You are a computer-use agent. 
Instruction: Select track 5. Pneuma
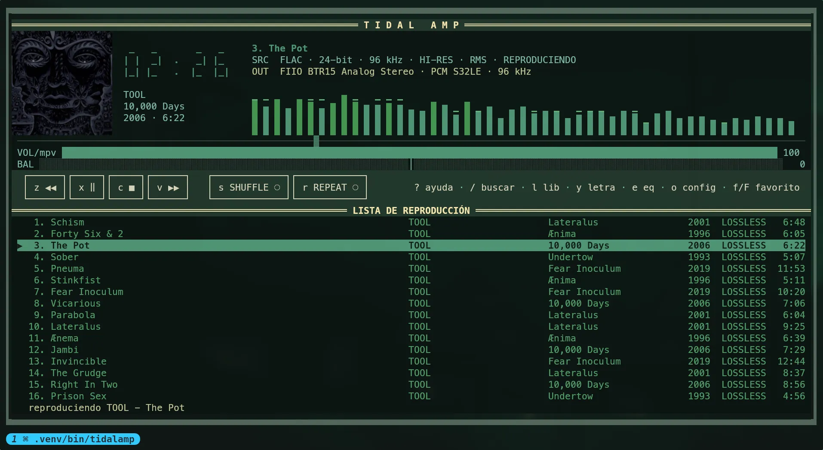click(x=411, y=268)
